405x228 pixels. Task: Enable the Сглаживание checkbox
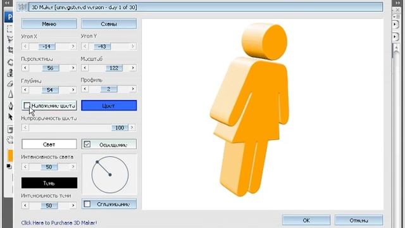click(x=87, y=204)
